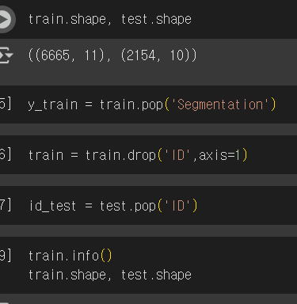The width and height of the screenshot is (297, 304).
Task: Click the 'ID' string in train.drop
Action: (177, 155)
